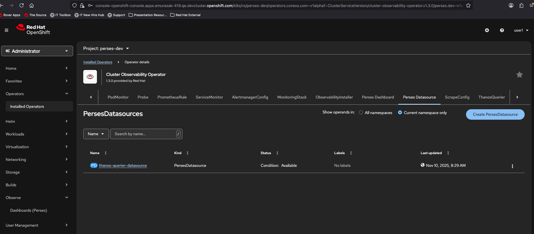
Task: Click Create PersesDatasource button
Action: [495, 115]
